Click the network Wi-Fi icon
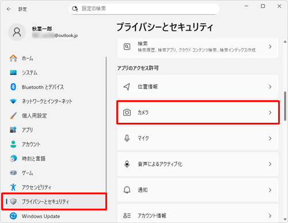Image resolution: width=288 pixels, height=223 pixels. tap(13, 101)
